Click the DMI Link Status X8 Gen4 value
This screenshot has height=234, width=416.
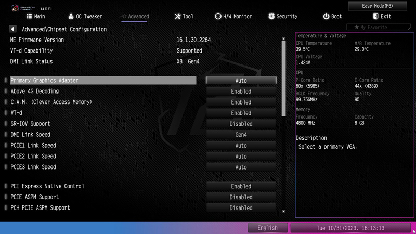[188, 62]
